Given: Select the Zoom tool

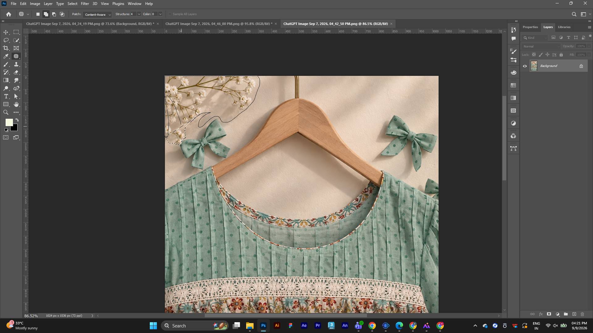Looking at the screenshot, I should 6,112.
